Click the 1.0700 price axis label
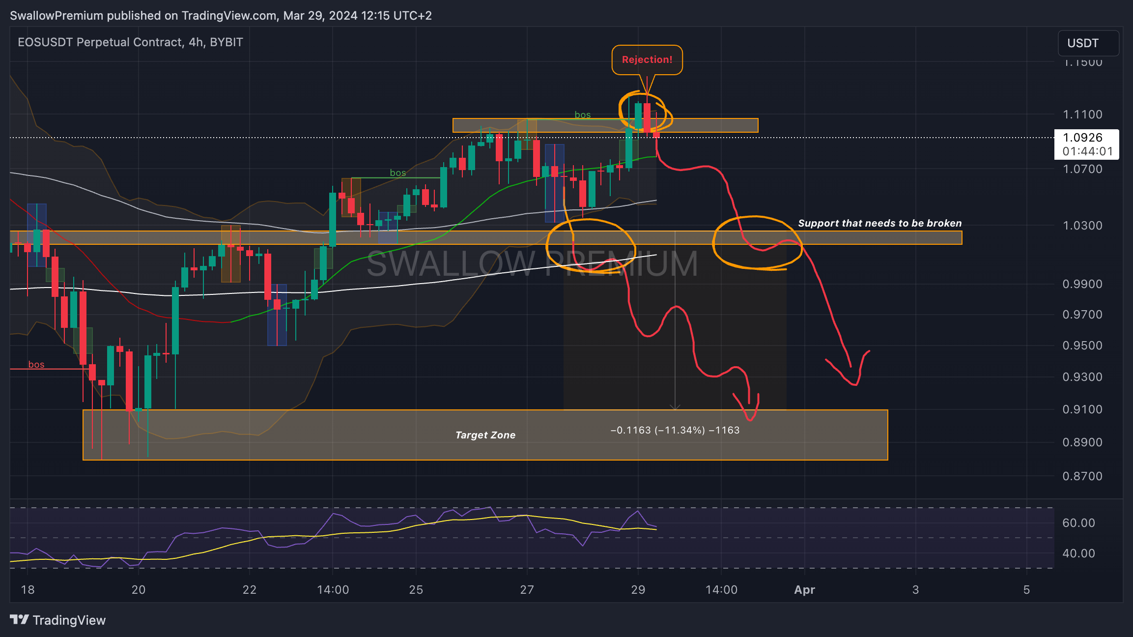Screen dimensions: 1133x637 1082,169
